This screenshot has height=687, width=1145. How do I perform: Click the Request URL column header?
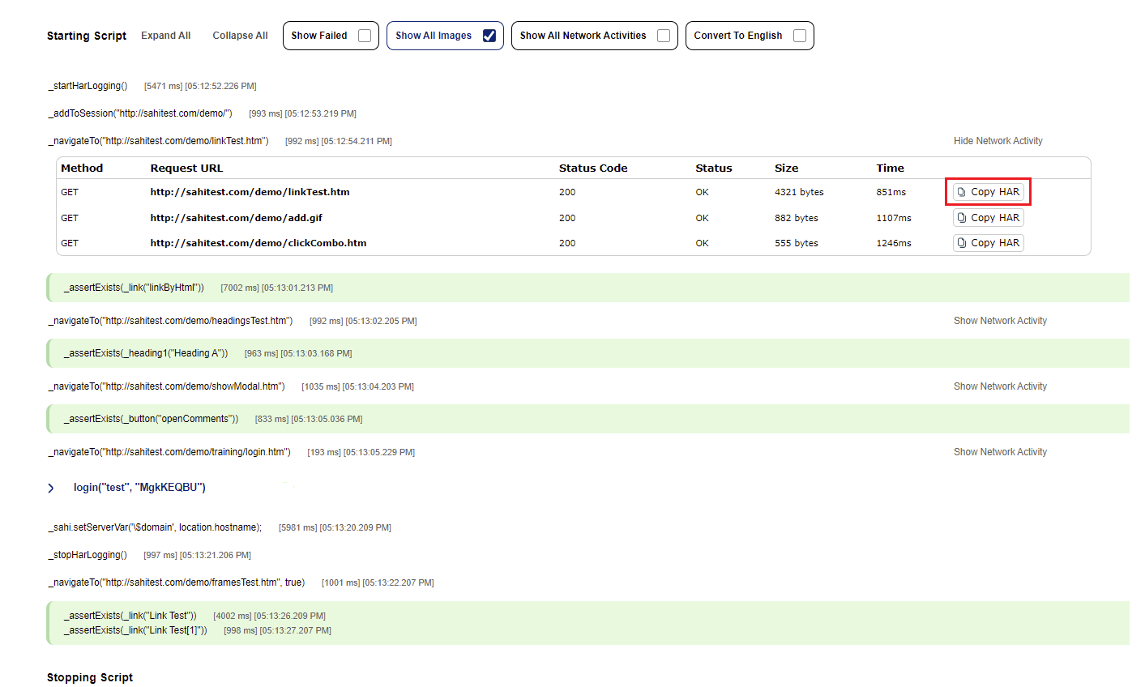pyautogui.click(x=186, y=169)
